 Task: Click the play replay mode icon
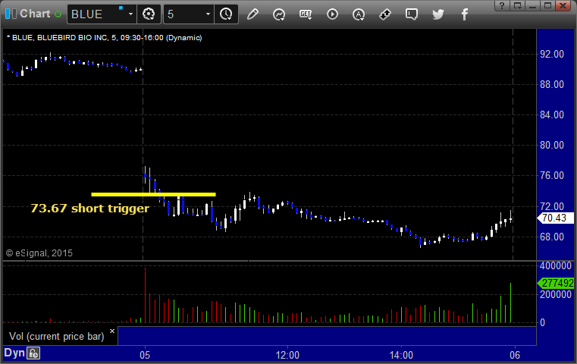click(x=332, y=14)
